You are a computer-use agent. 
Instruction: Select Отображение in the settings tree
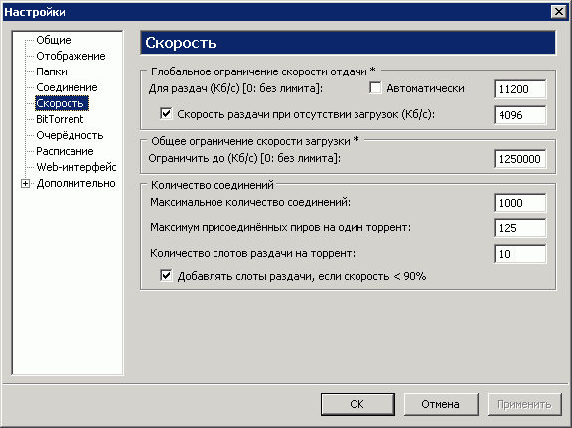click(x=71, y=56)
